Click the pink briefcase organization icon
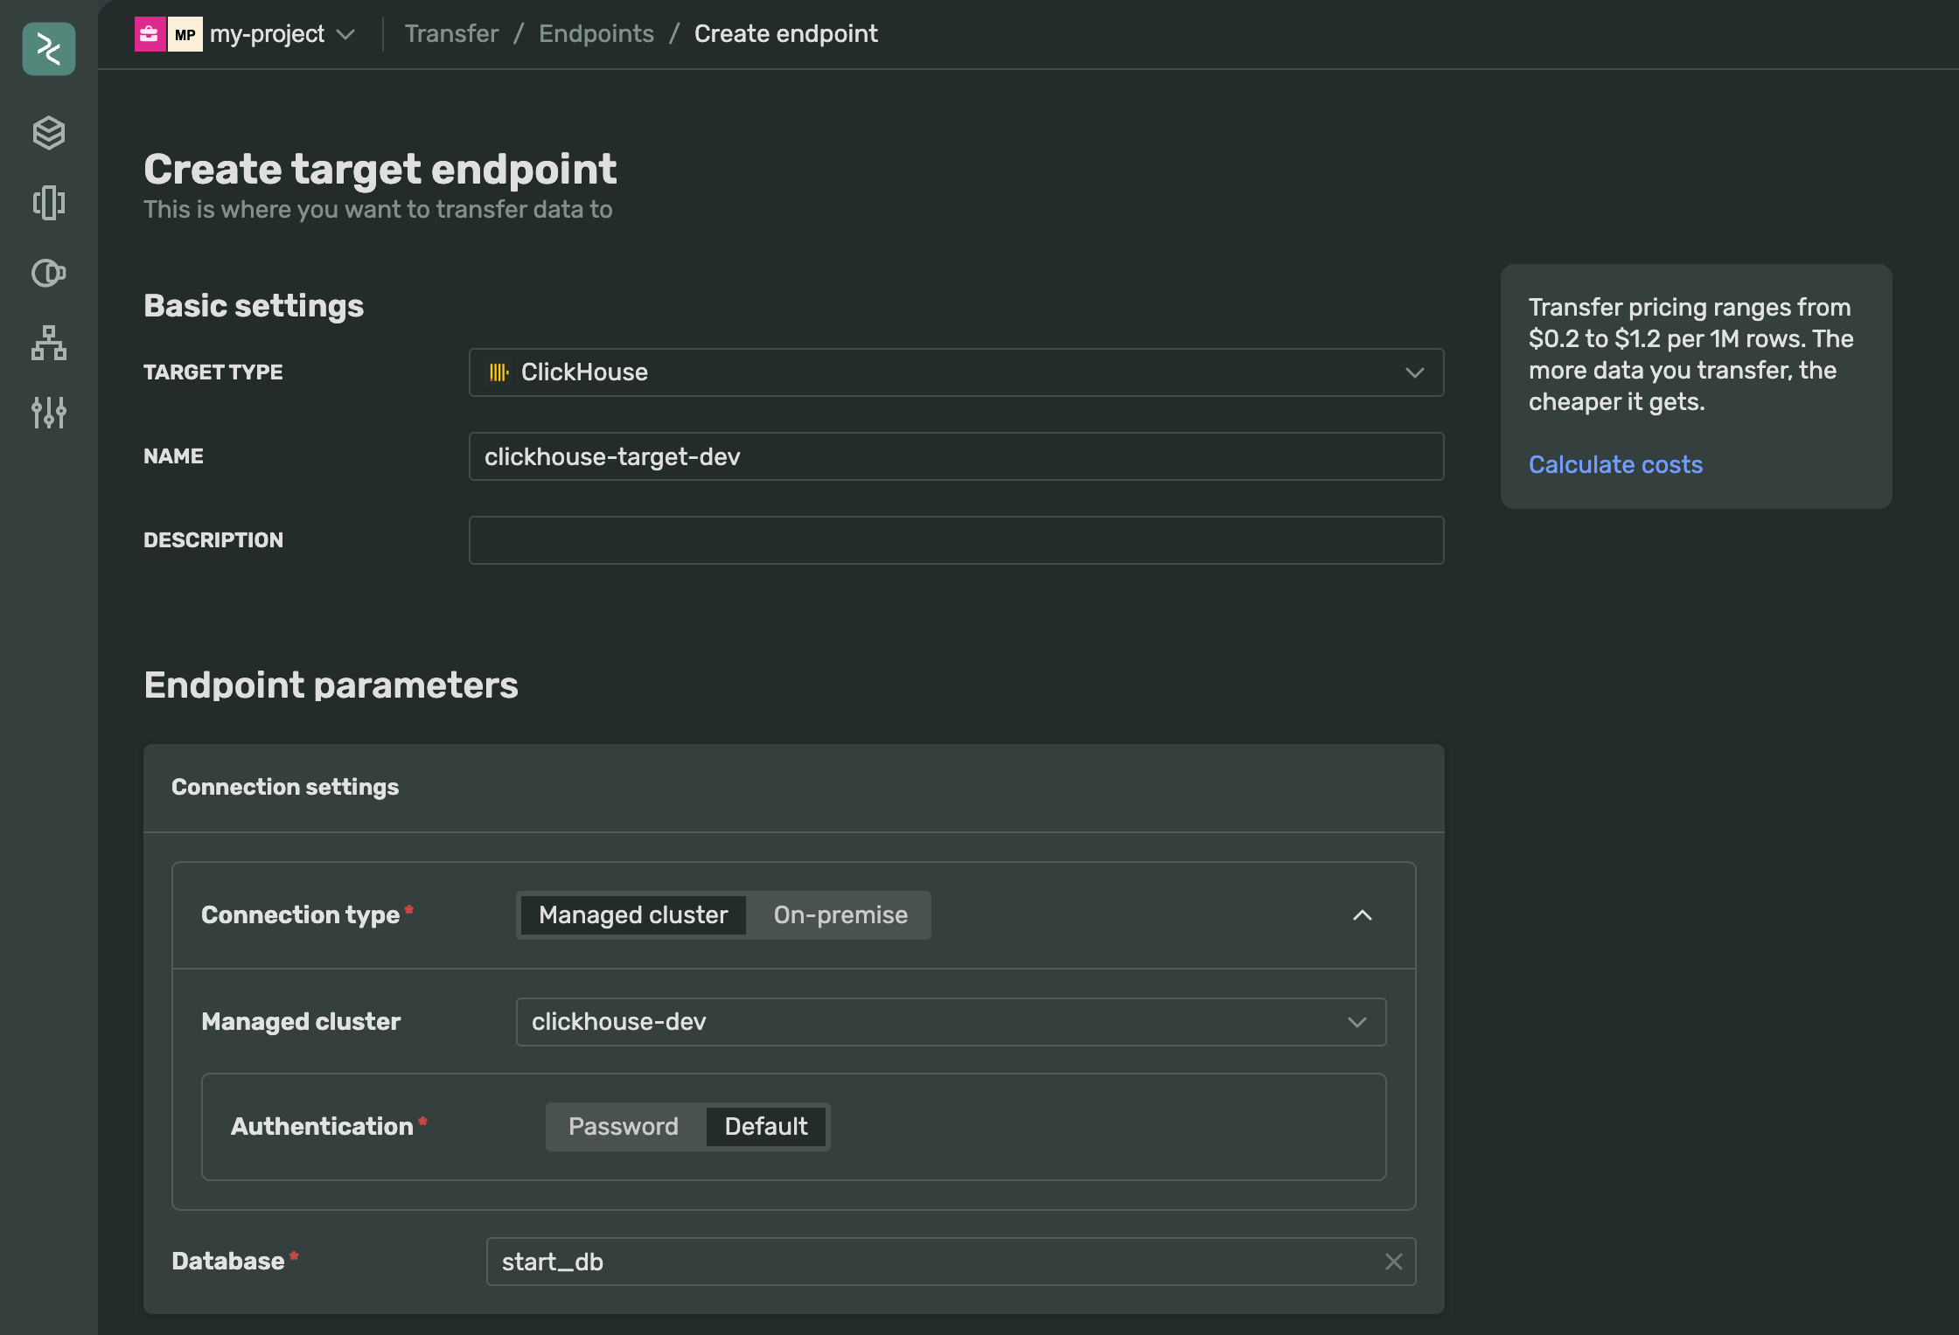Viewport: 1959px width, 1335px height. 150,34
